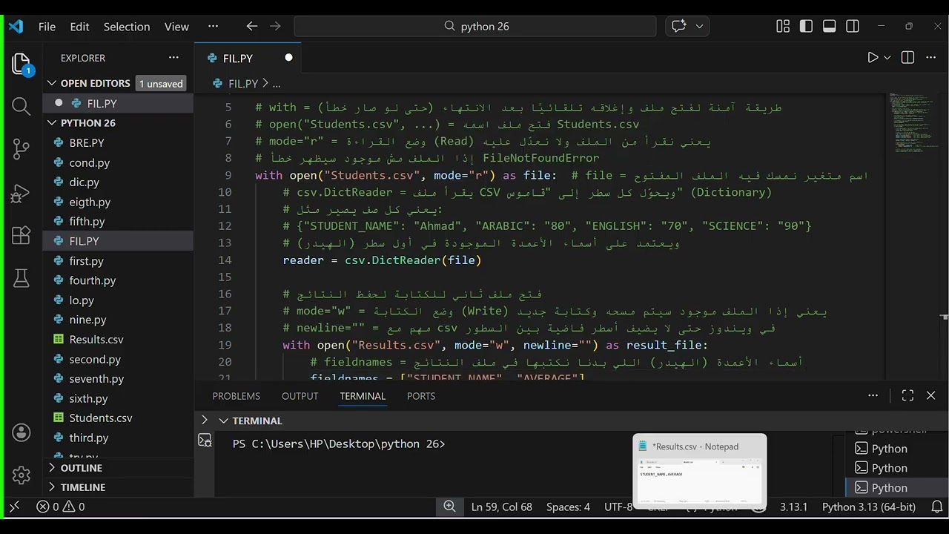Open Explorer Views and More Actions ellipsis
949x534 pixels.
point(173,58)
